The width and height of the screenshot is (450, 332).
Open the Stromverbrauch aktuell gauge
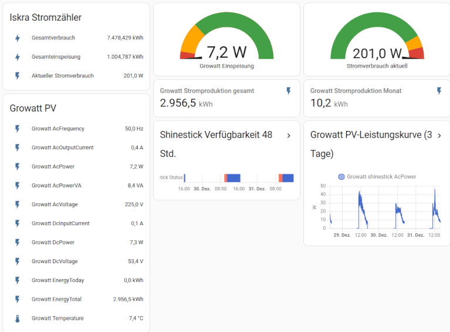pos(377,41)
